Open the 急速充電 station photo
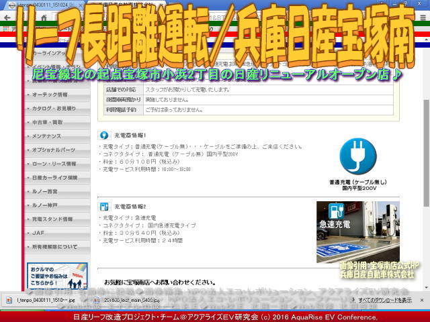 coord(358,232)
